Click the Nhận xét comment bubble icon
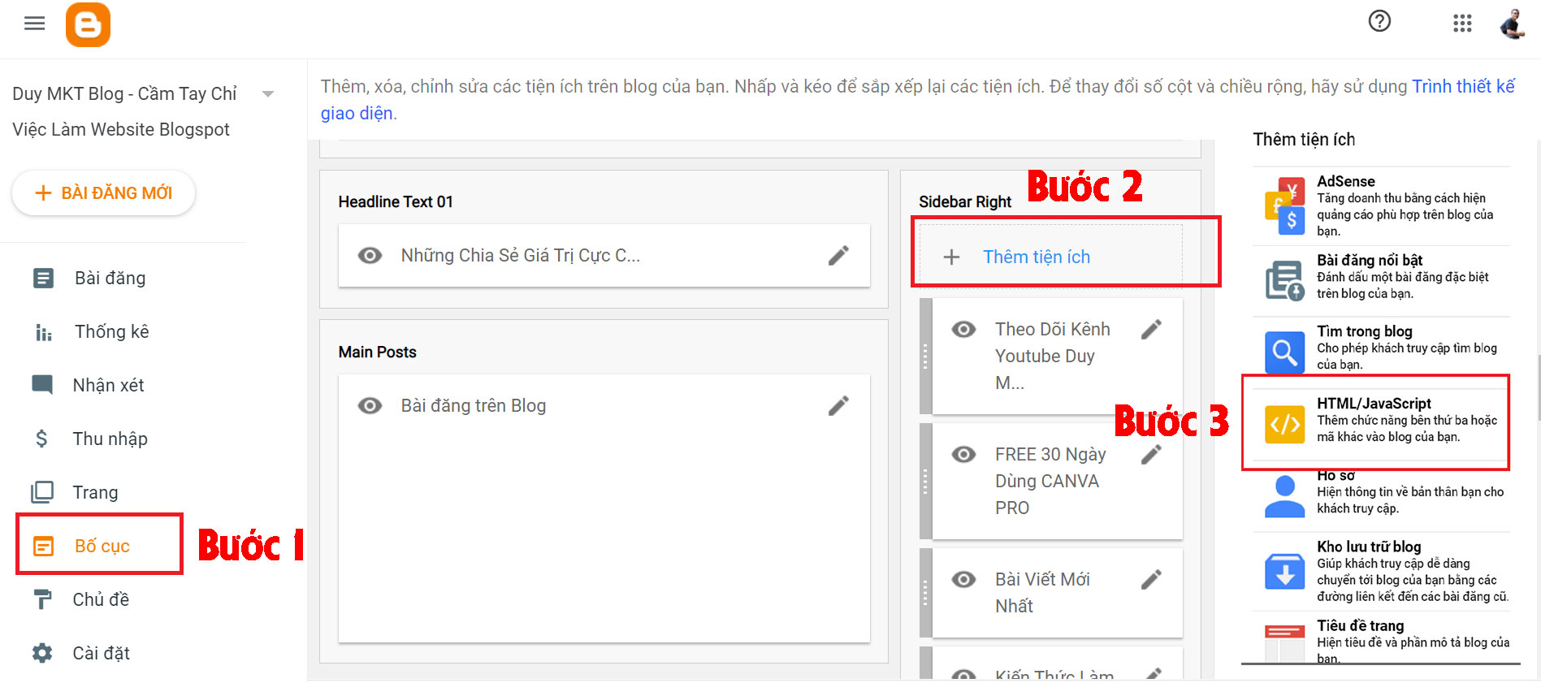Image resolution: width=1541 pixels, height=683 pixels. 42,385
